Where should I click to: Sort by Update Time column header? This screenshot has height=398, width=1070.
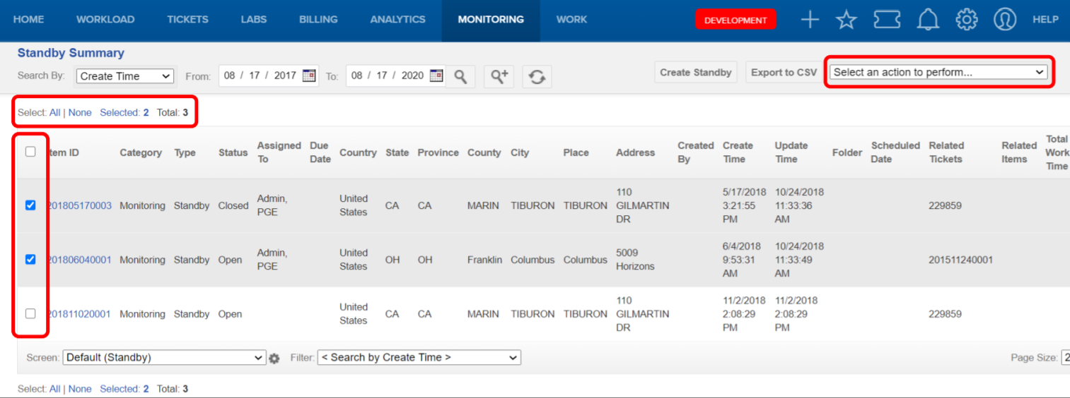pyautogui.click(x=791, y=152)
